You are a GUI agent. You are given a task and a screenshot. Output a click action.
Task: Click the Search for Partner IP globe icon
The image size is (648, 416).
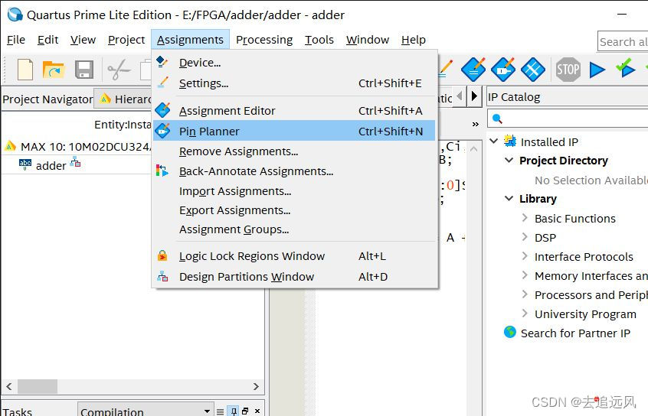coord(510,332)
